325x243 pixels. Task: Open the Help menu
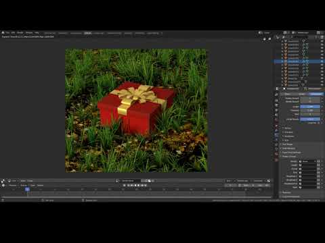(x=37, y=33)
